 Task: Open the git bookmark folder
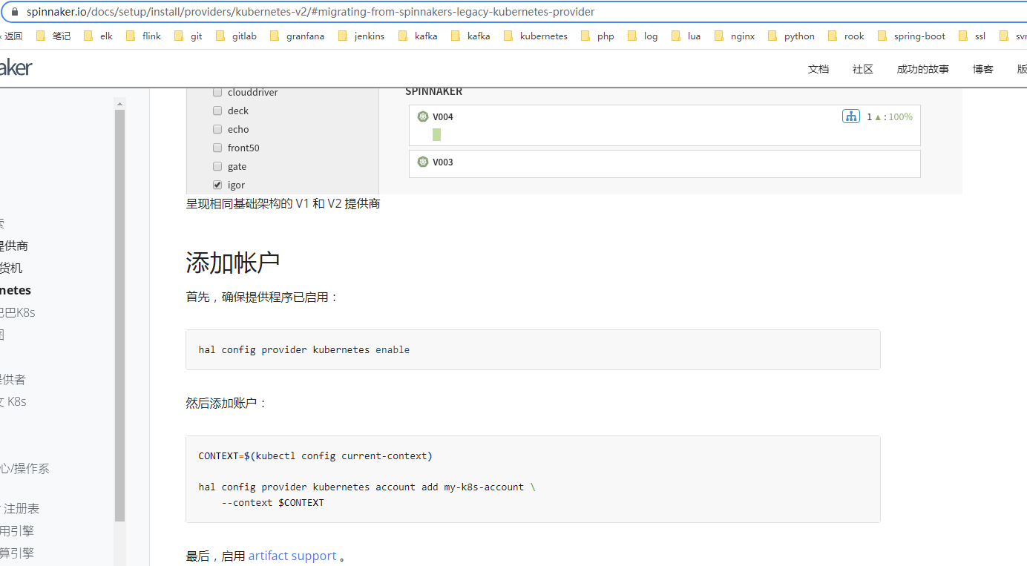click(x=188, y=36)
